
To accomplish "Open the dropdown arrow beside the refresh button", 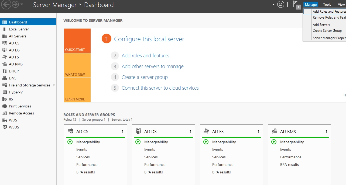I will point(273,5).
